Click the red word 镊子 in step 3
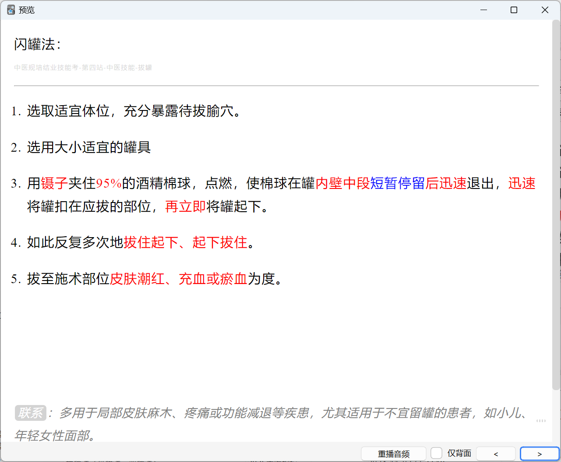 coord(54,183)
